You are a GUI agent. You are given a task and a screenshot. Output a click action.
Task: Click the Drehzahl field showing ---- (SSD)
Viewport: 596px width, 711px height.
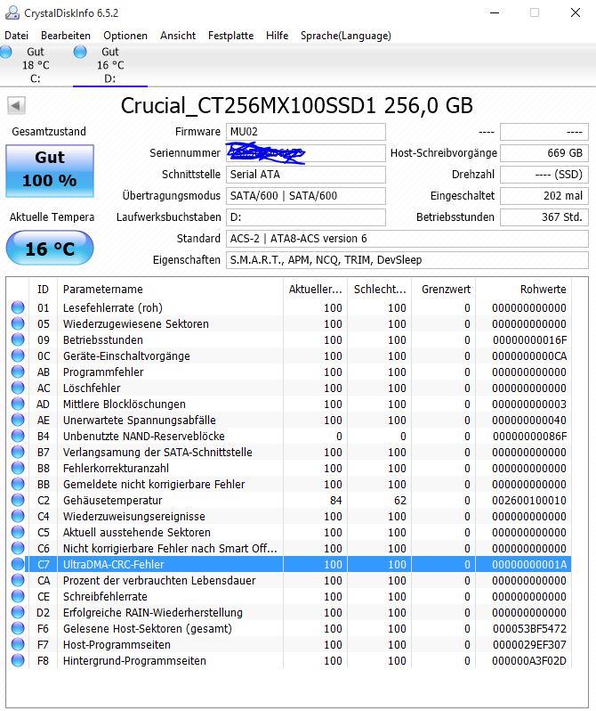(544, 175)
